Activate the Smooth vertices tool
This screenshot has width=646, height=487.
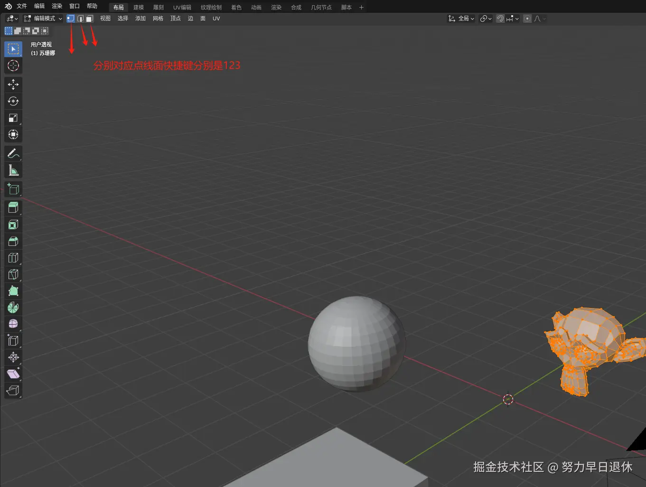coord(13,324)
